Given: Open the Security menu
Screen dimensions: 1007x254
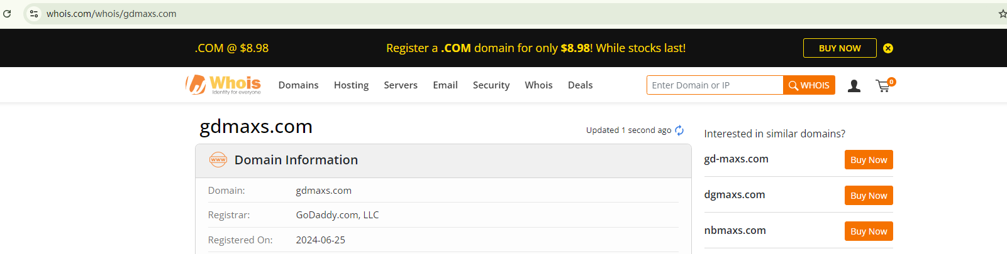Looking at the screenshot, I should (x=491, y=85).
